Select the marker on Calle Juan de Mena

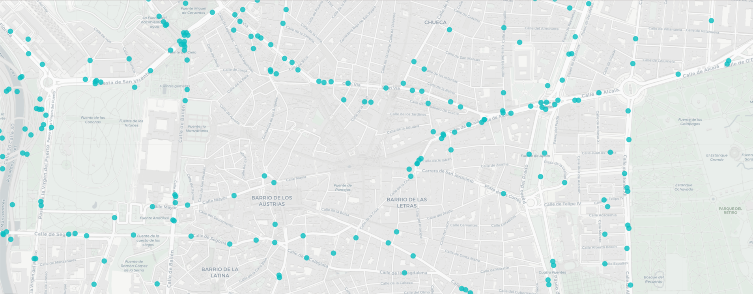point(610,152)
